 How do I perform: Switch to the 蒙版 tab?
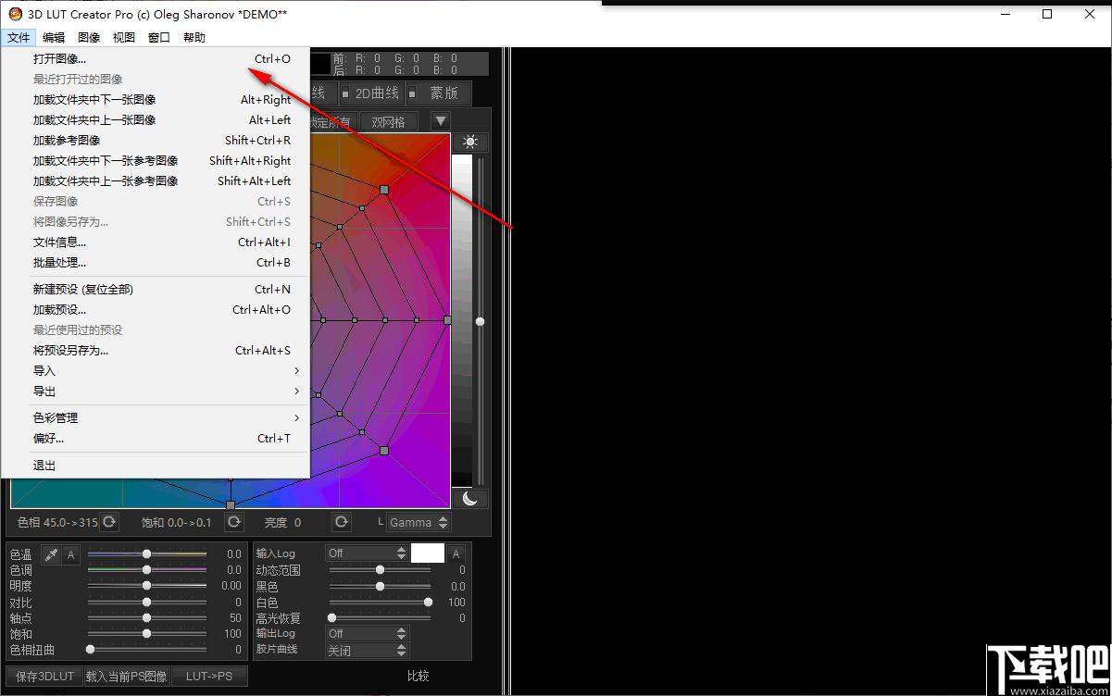[437, 93]
